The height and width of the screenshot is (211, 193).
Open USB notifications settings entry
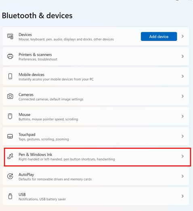[96, 196]
